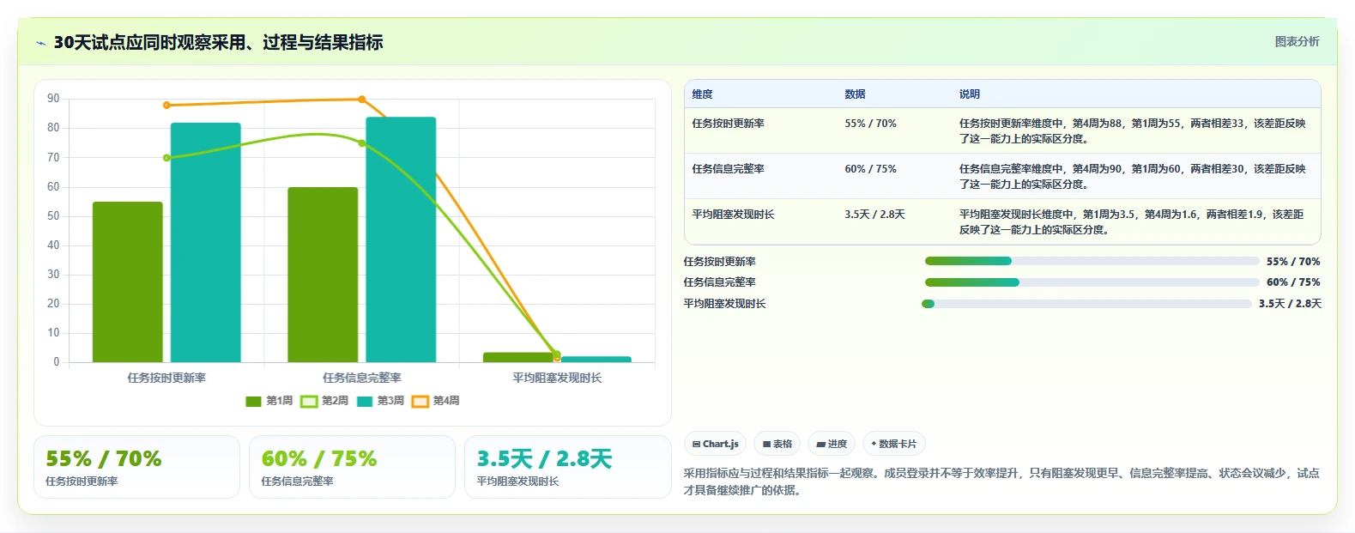1355x533 pixels.
Task: Click the 55% / 70% table cell
Action: point(870,124)
